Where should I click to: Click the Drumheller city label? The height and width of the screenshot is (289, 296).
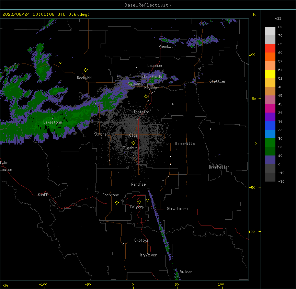click(x=219, y=167)
